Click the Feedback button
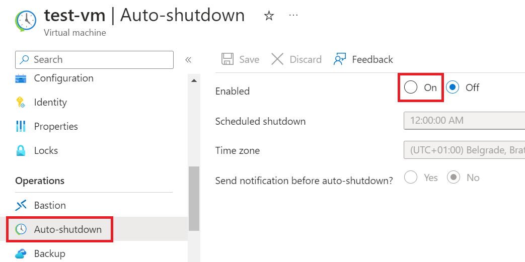Screen dimensions: 525x262 [x=363, y=59]
